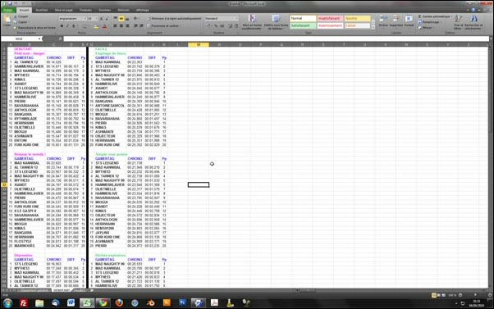This screenshot has height=309, width=494.
Task: Toggle wrap text automatically option
Action: click(x=174, y=19)
